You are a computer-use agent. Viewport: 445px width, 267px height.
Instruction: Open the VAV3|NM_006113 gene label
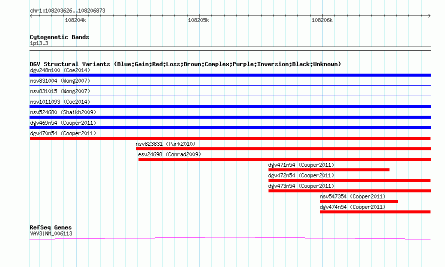51,233
